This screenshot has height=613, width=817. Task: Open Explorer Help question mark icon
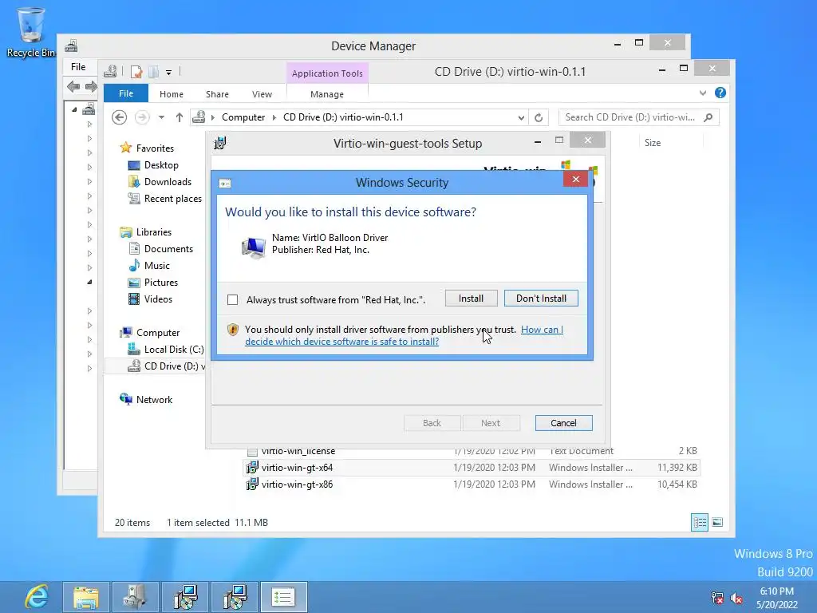(x=720, y=93)
